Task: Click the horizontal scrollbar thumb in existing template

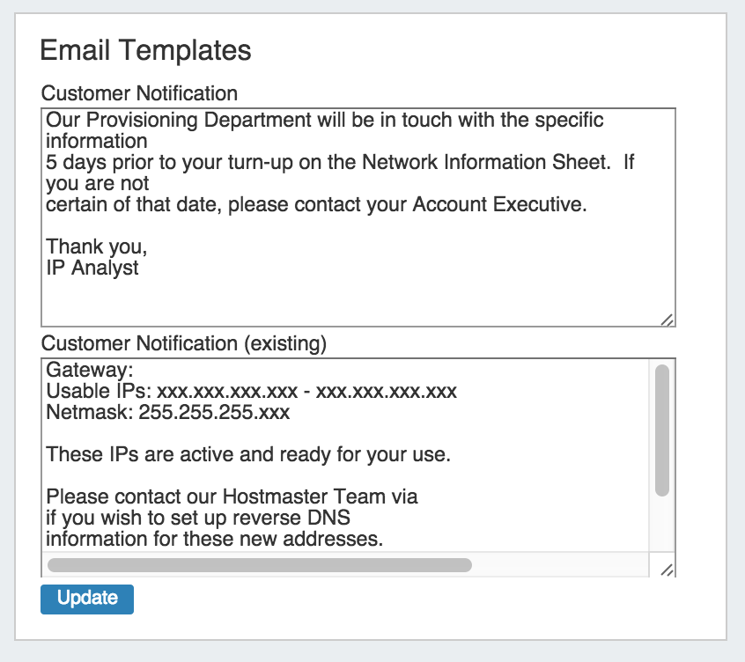Action: [260, 564]
